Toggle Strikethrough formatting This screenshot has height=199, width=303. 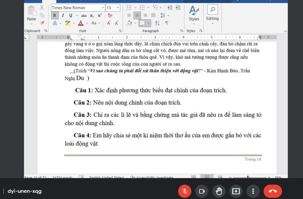coord(84,15)
